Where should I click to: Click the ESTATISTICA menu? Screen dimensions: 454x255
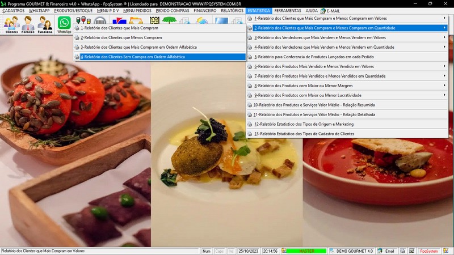click(x=259, y=11)
